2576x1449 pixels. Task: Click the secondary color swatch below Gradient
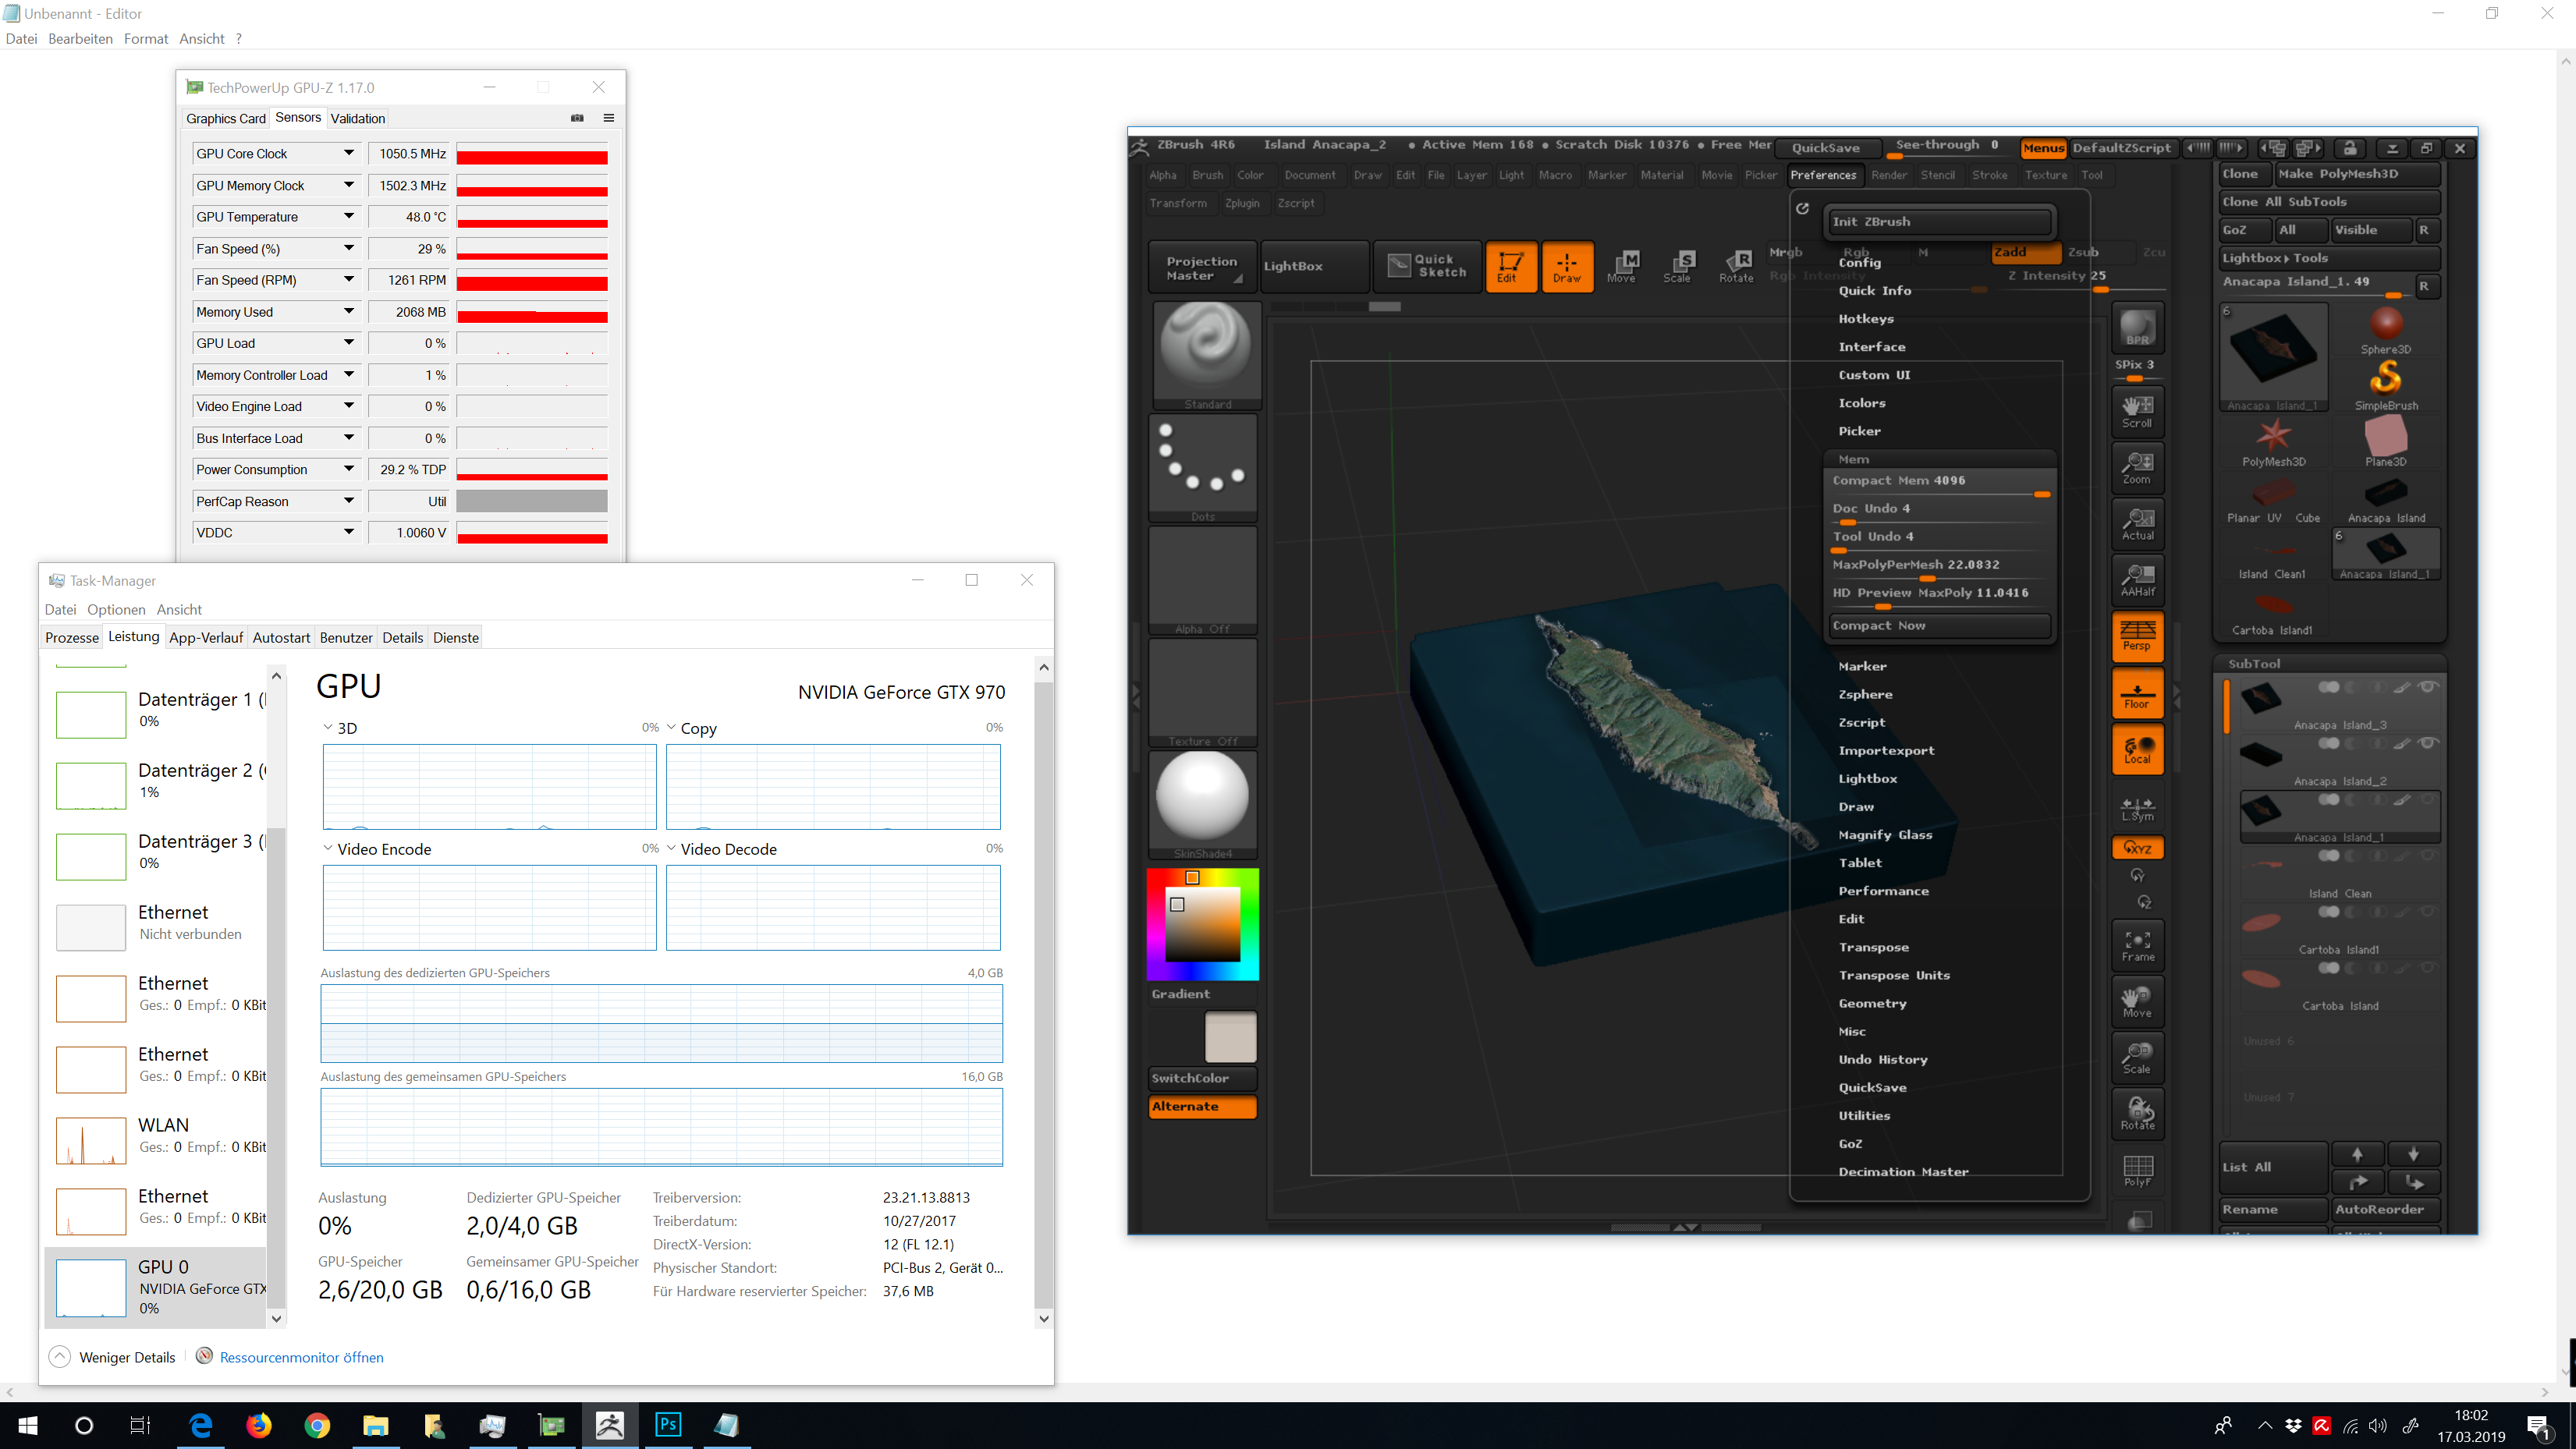1230,1036
